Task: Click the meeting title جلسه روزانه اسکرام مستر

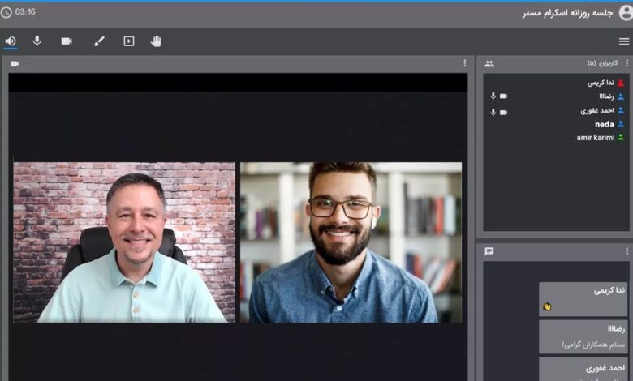Action: pyautogui.click(x=567, y=13)
